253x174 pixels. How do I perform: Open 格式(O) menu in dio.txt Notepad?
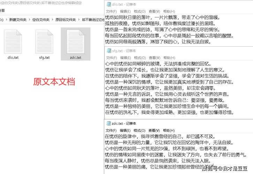coord(140,11)
